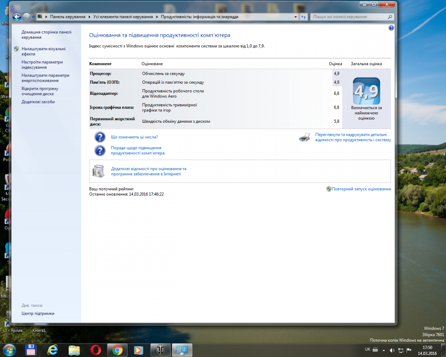446x357 pixels.
Task: Select 'Усі елементи панелі керування' breadcrumb
Action: pos(123,17)
